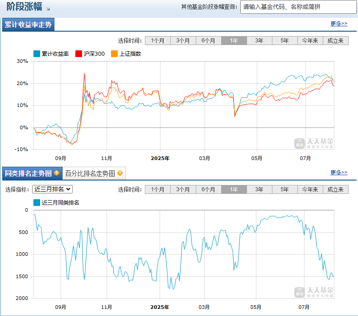Select 3个月 in the 同类排名走势图 chart
This screenshot has width=358, height=316.
tap(183, 189)
